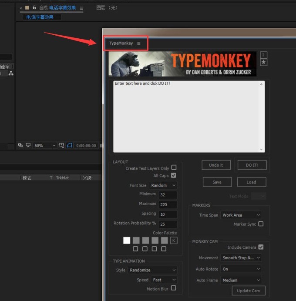The image size is (296, 301).
Task: Click the TypeMonkey help question mark icon
Action: (x=263, y=55)
